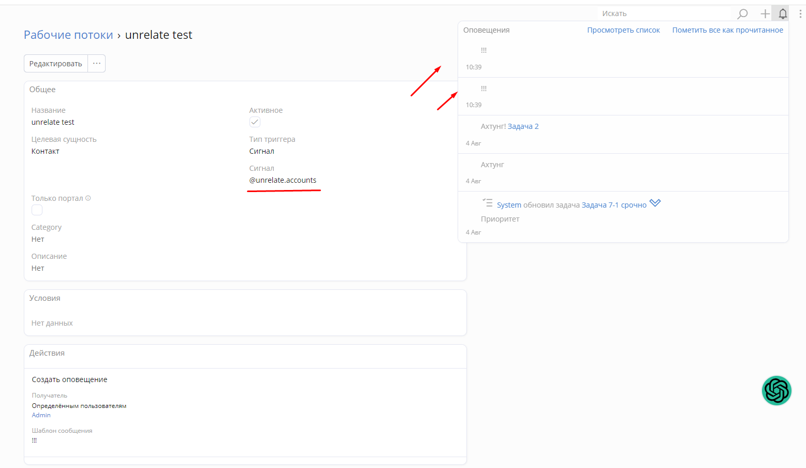The width and height of the screenshot is (806, 468).
Task: Open the three-dots dropdown next to Редактировать
Action: click(x=97, y=64)
